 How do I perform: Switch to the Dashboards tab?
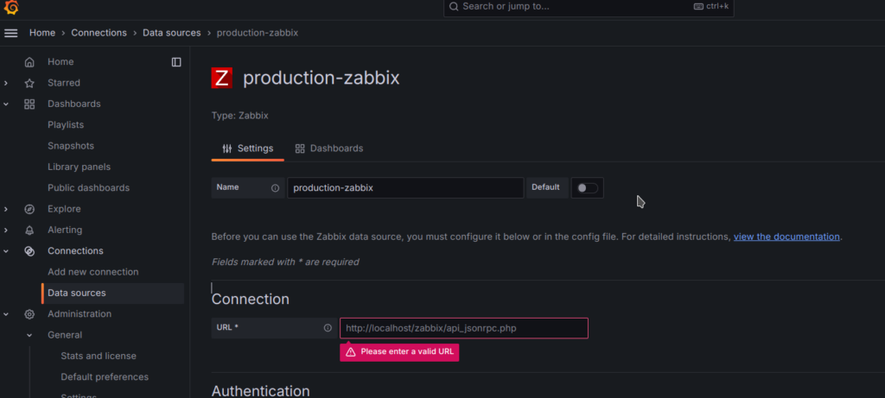329,148
